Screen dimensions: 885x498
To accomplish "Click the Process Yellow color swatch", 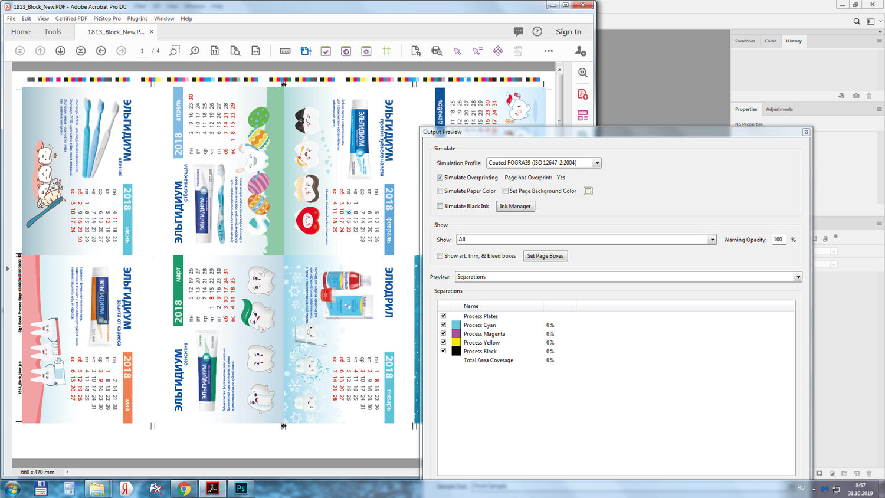I will click(x=456, y=342).
